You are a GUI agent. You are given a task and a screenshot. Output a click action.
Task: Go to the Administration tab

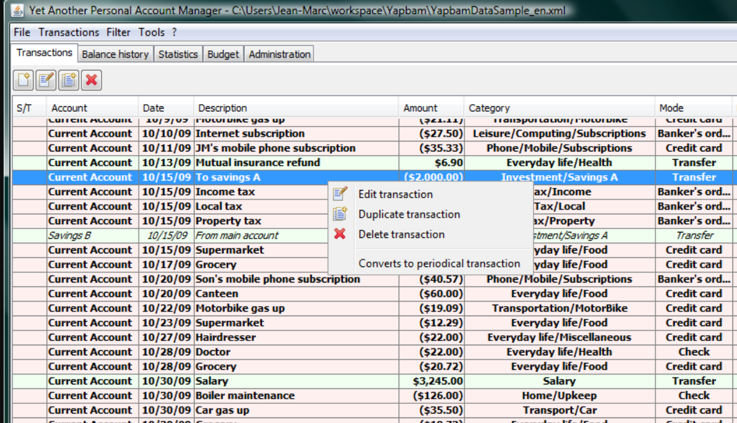point(279,54)
